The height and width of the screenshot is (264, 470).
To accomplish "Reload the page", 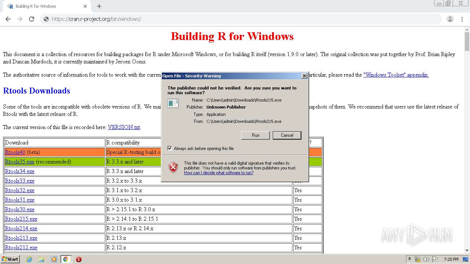I will [32, 19].
